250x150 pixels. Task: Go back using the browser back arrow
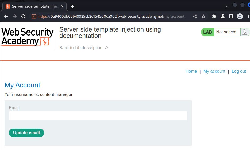6,16
